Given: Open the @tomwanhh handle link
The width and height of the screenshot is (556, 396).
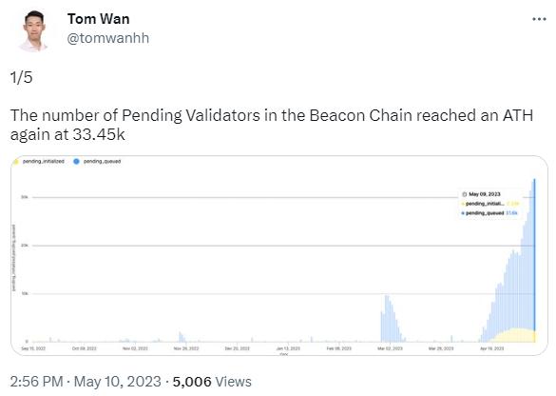Looking at the screenshot, I should [x=107, y=38].
